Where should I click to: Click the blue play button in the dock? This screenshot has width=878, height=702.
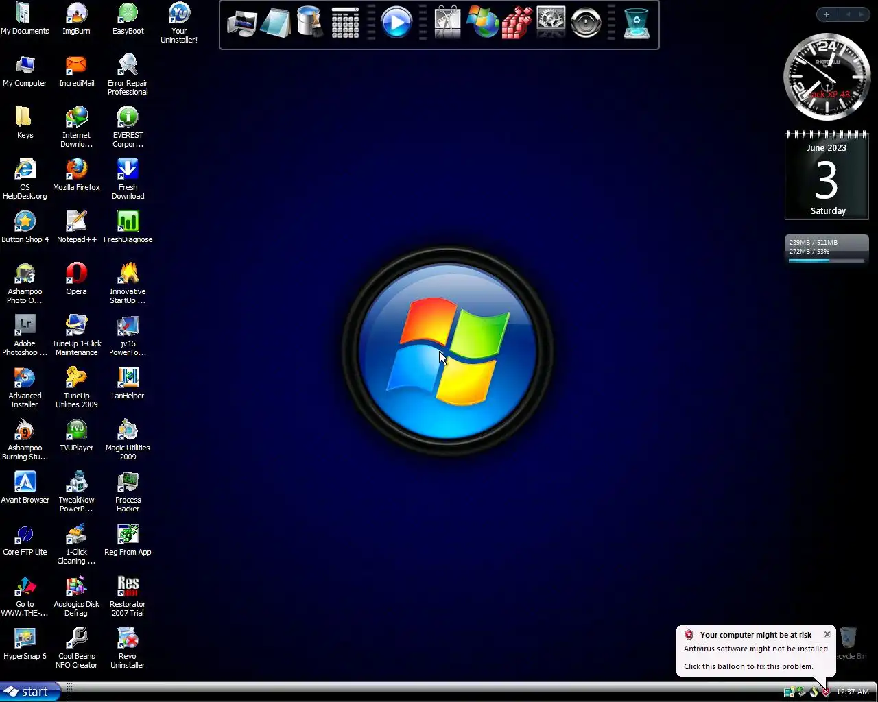[x=396, y=23]
